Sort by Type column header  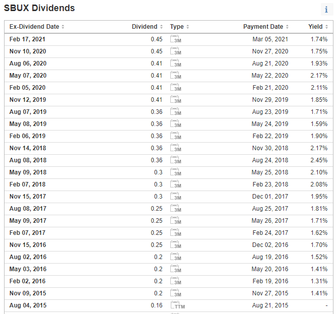pos(179,27)
